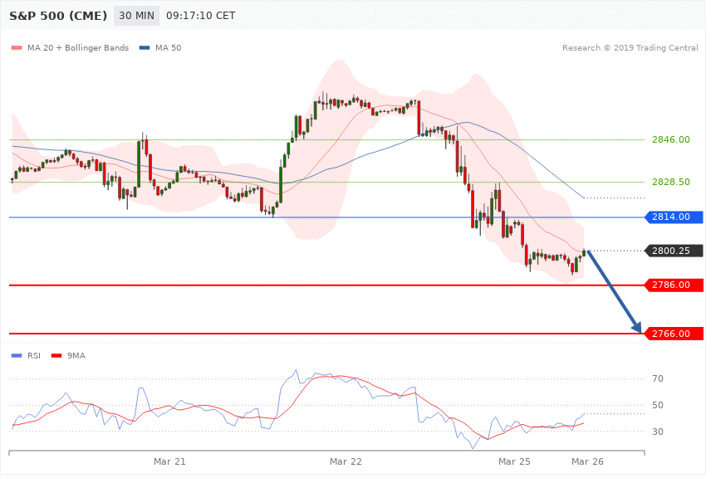This screenshot has width=706, height=478.
Task: Click the MA 20 + Bollinger Bands legend swatch
Action: [x=17, y=47]
